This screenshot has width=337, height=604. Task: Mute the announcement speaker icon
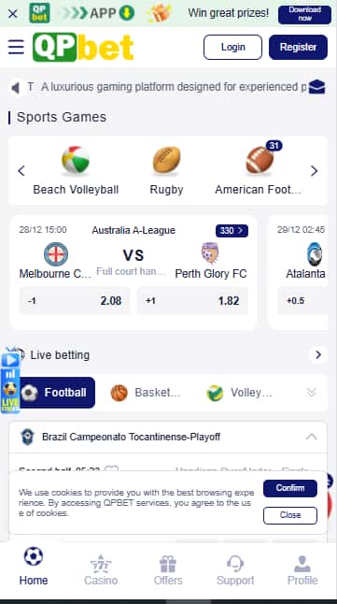point(15,88)
